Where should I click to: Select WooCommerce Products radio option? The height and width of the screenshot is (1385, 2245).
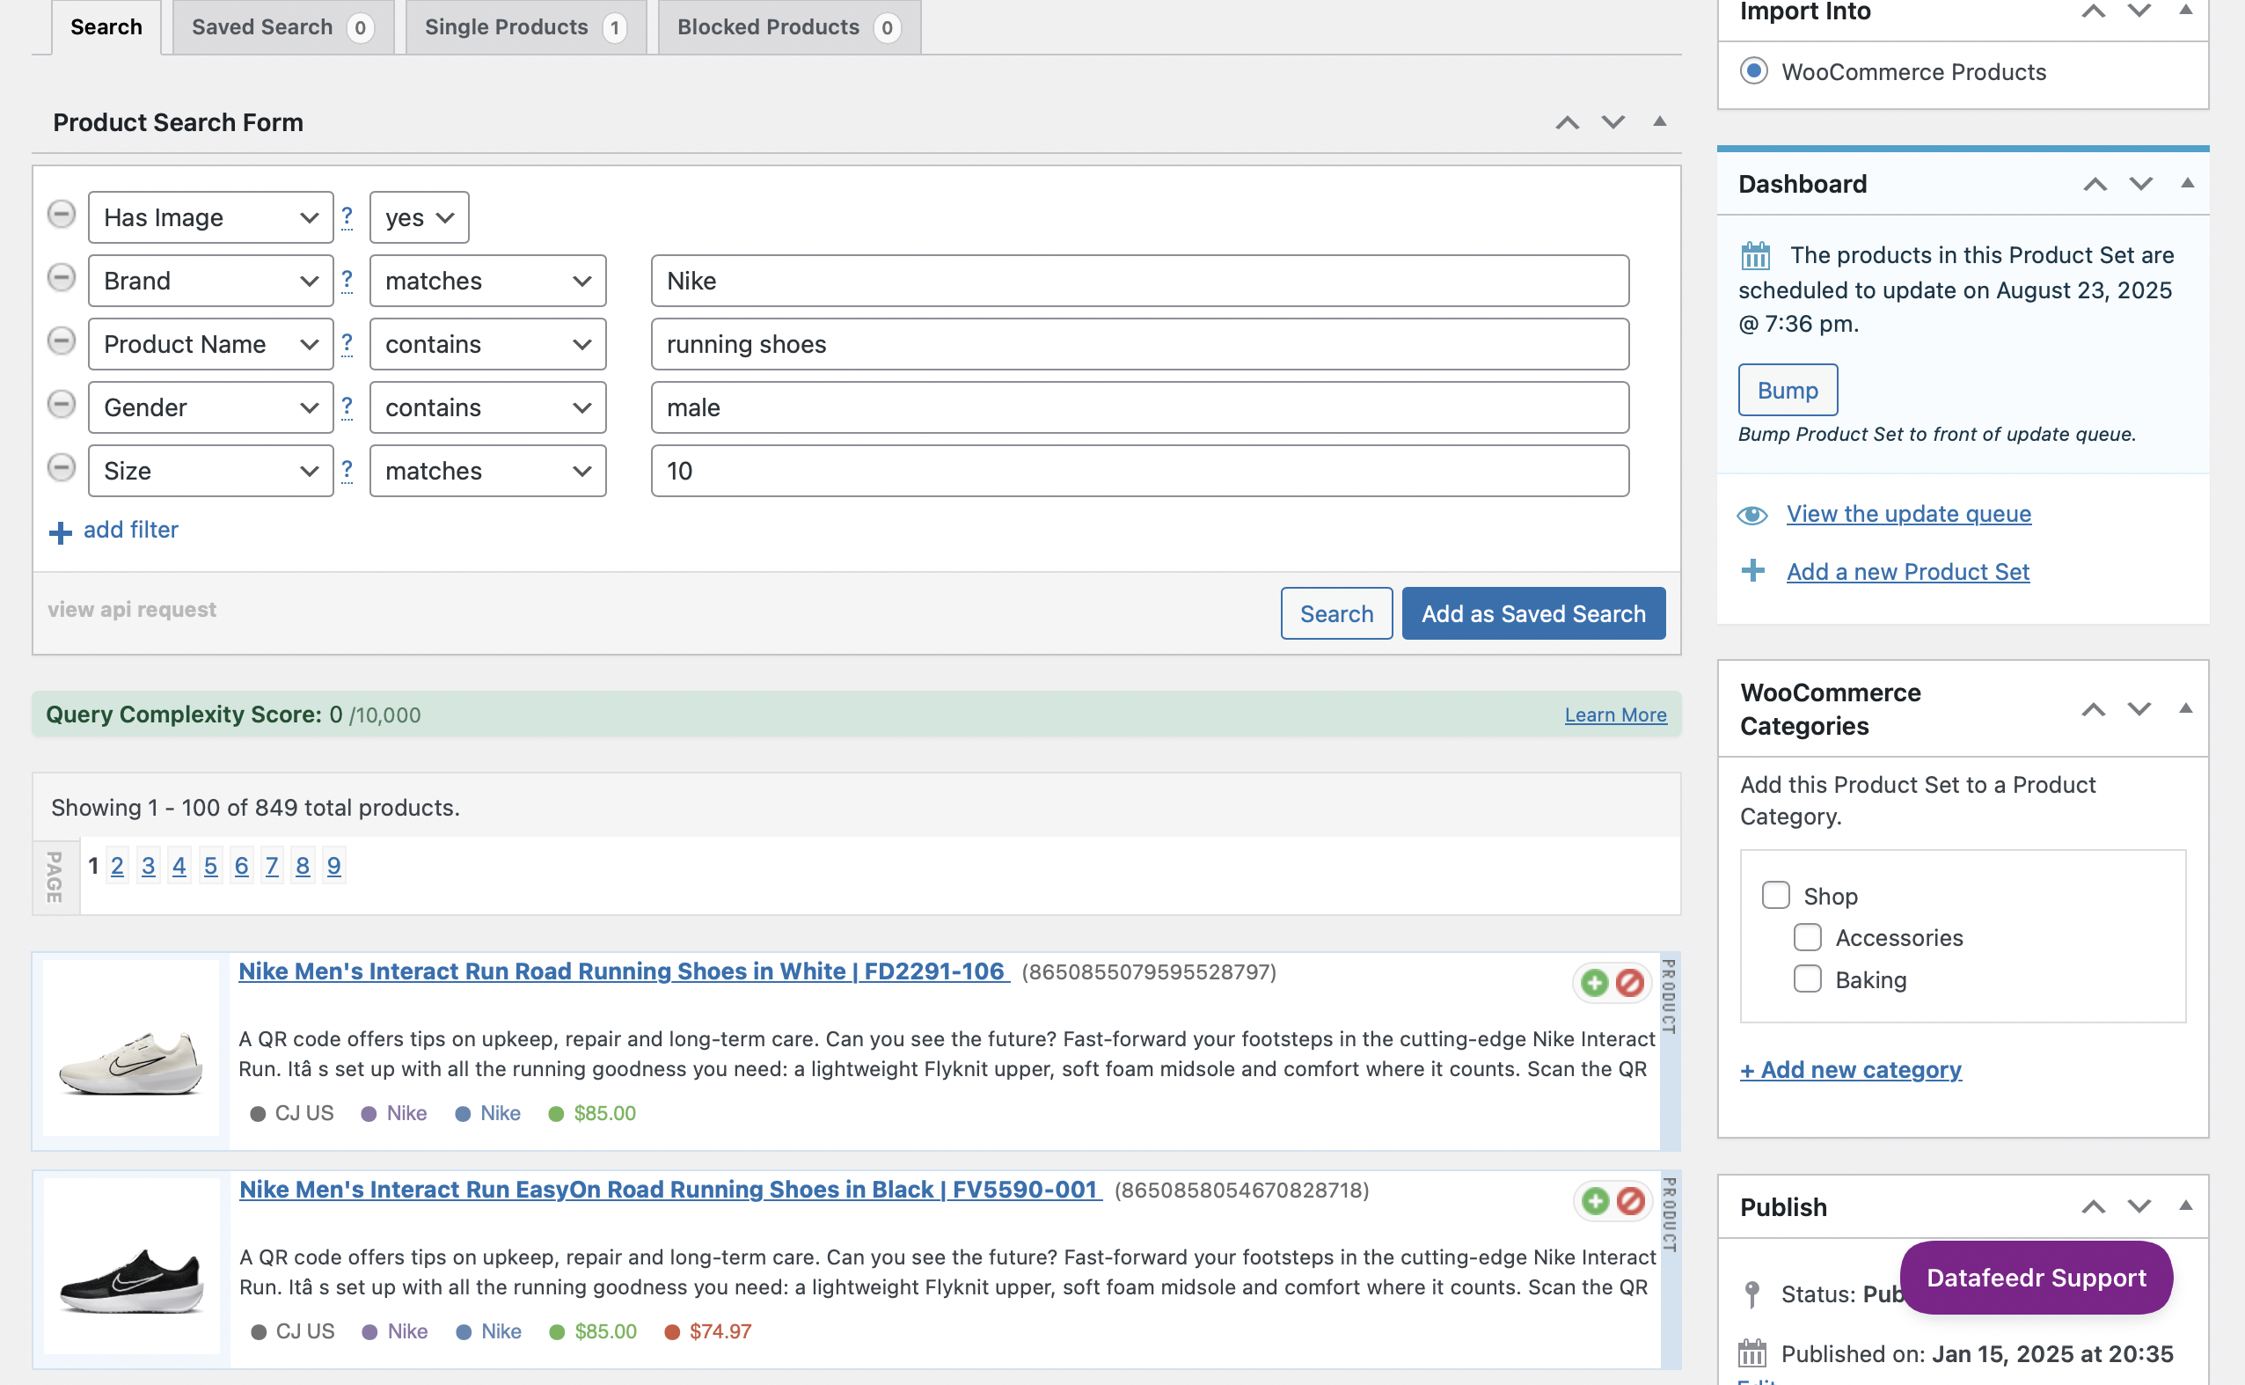pos(1753,70)
